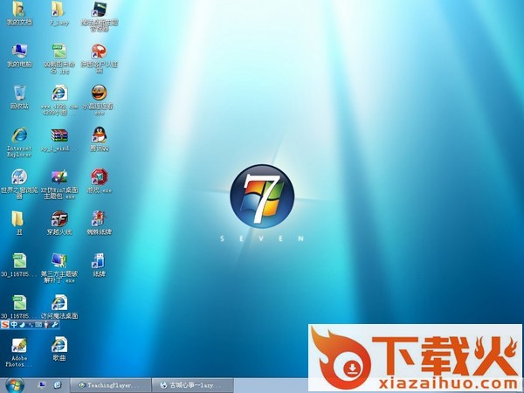Select the 歌曲 web shortcut
Viewport: 524px width, 393px height.
(x=59, y=345)
